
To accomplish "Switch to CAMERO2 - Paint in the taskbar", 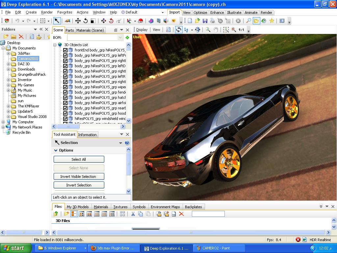I will (219, 248).
